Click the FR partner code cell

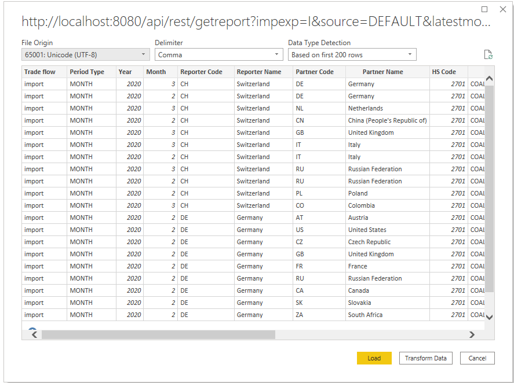(319, 266)
